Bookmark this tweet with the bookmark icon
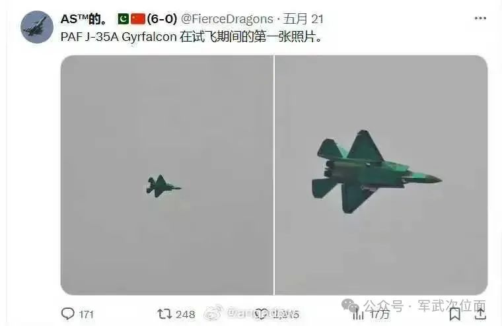The image size is (502, 326). 454,314
